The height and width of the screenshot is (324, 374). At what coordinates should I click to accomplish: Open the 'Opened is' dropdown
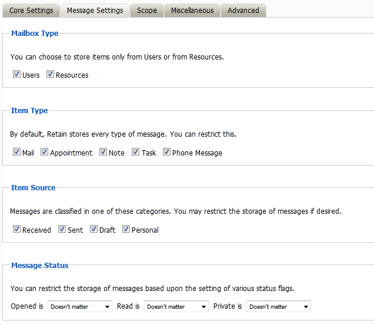(x=80, y=306)
